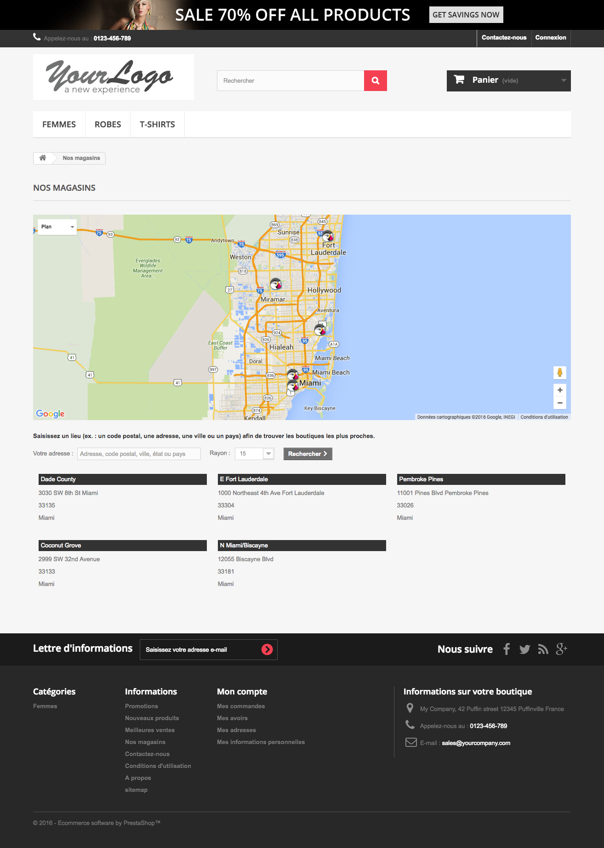Click the Rechercher store search button

click(308, 454)
